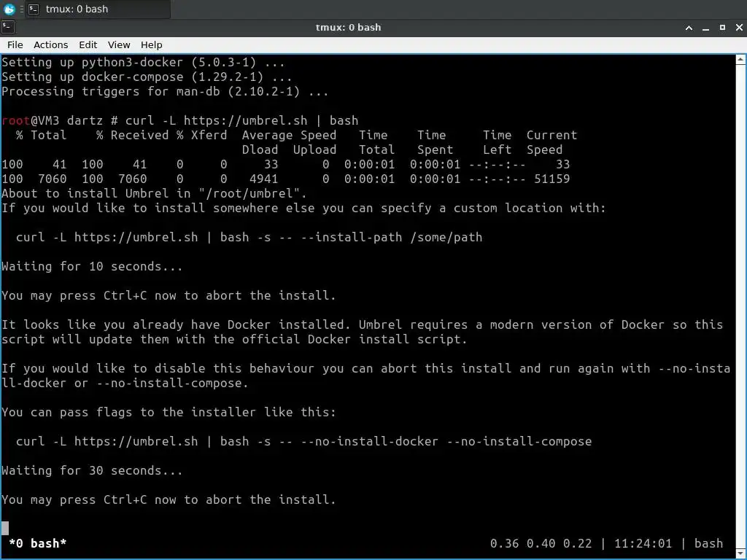Viewport: 747px width, 560px height.
Task: Click the XFCE whisker menu icon
Action: 9,9
